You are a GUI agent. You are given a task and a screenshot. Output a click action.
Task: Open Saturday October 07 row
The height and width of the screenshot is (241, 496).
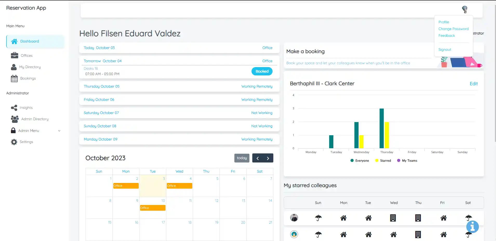(x=179, y=113)
